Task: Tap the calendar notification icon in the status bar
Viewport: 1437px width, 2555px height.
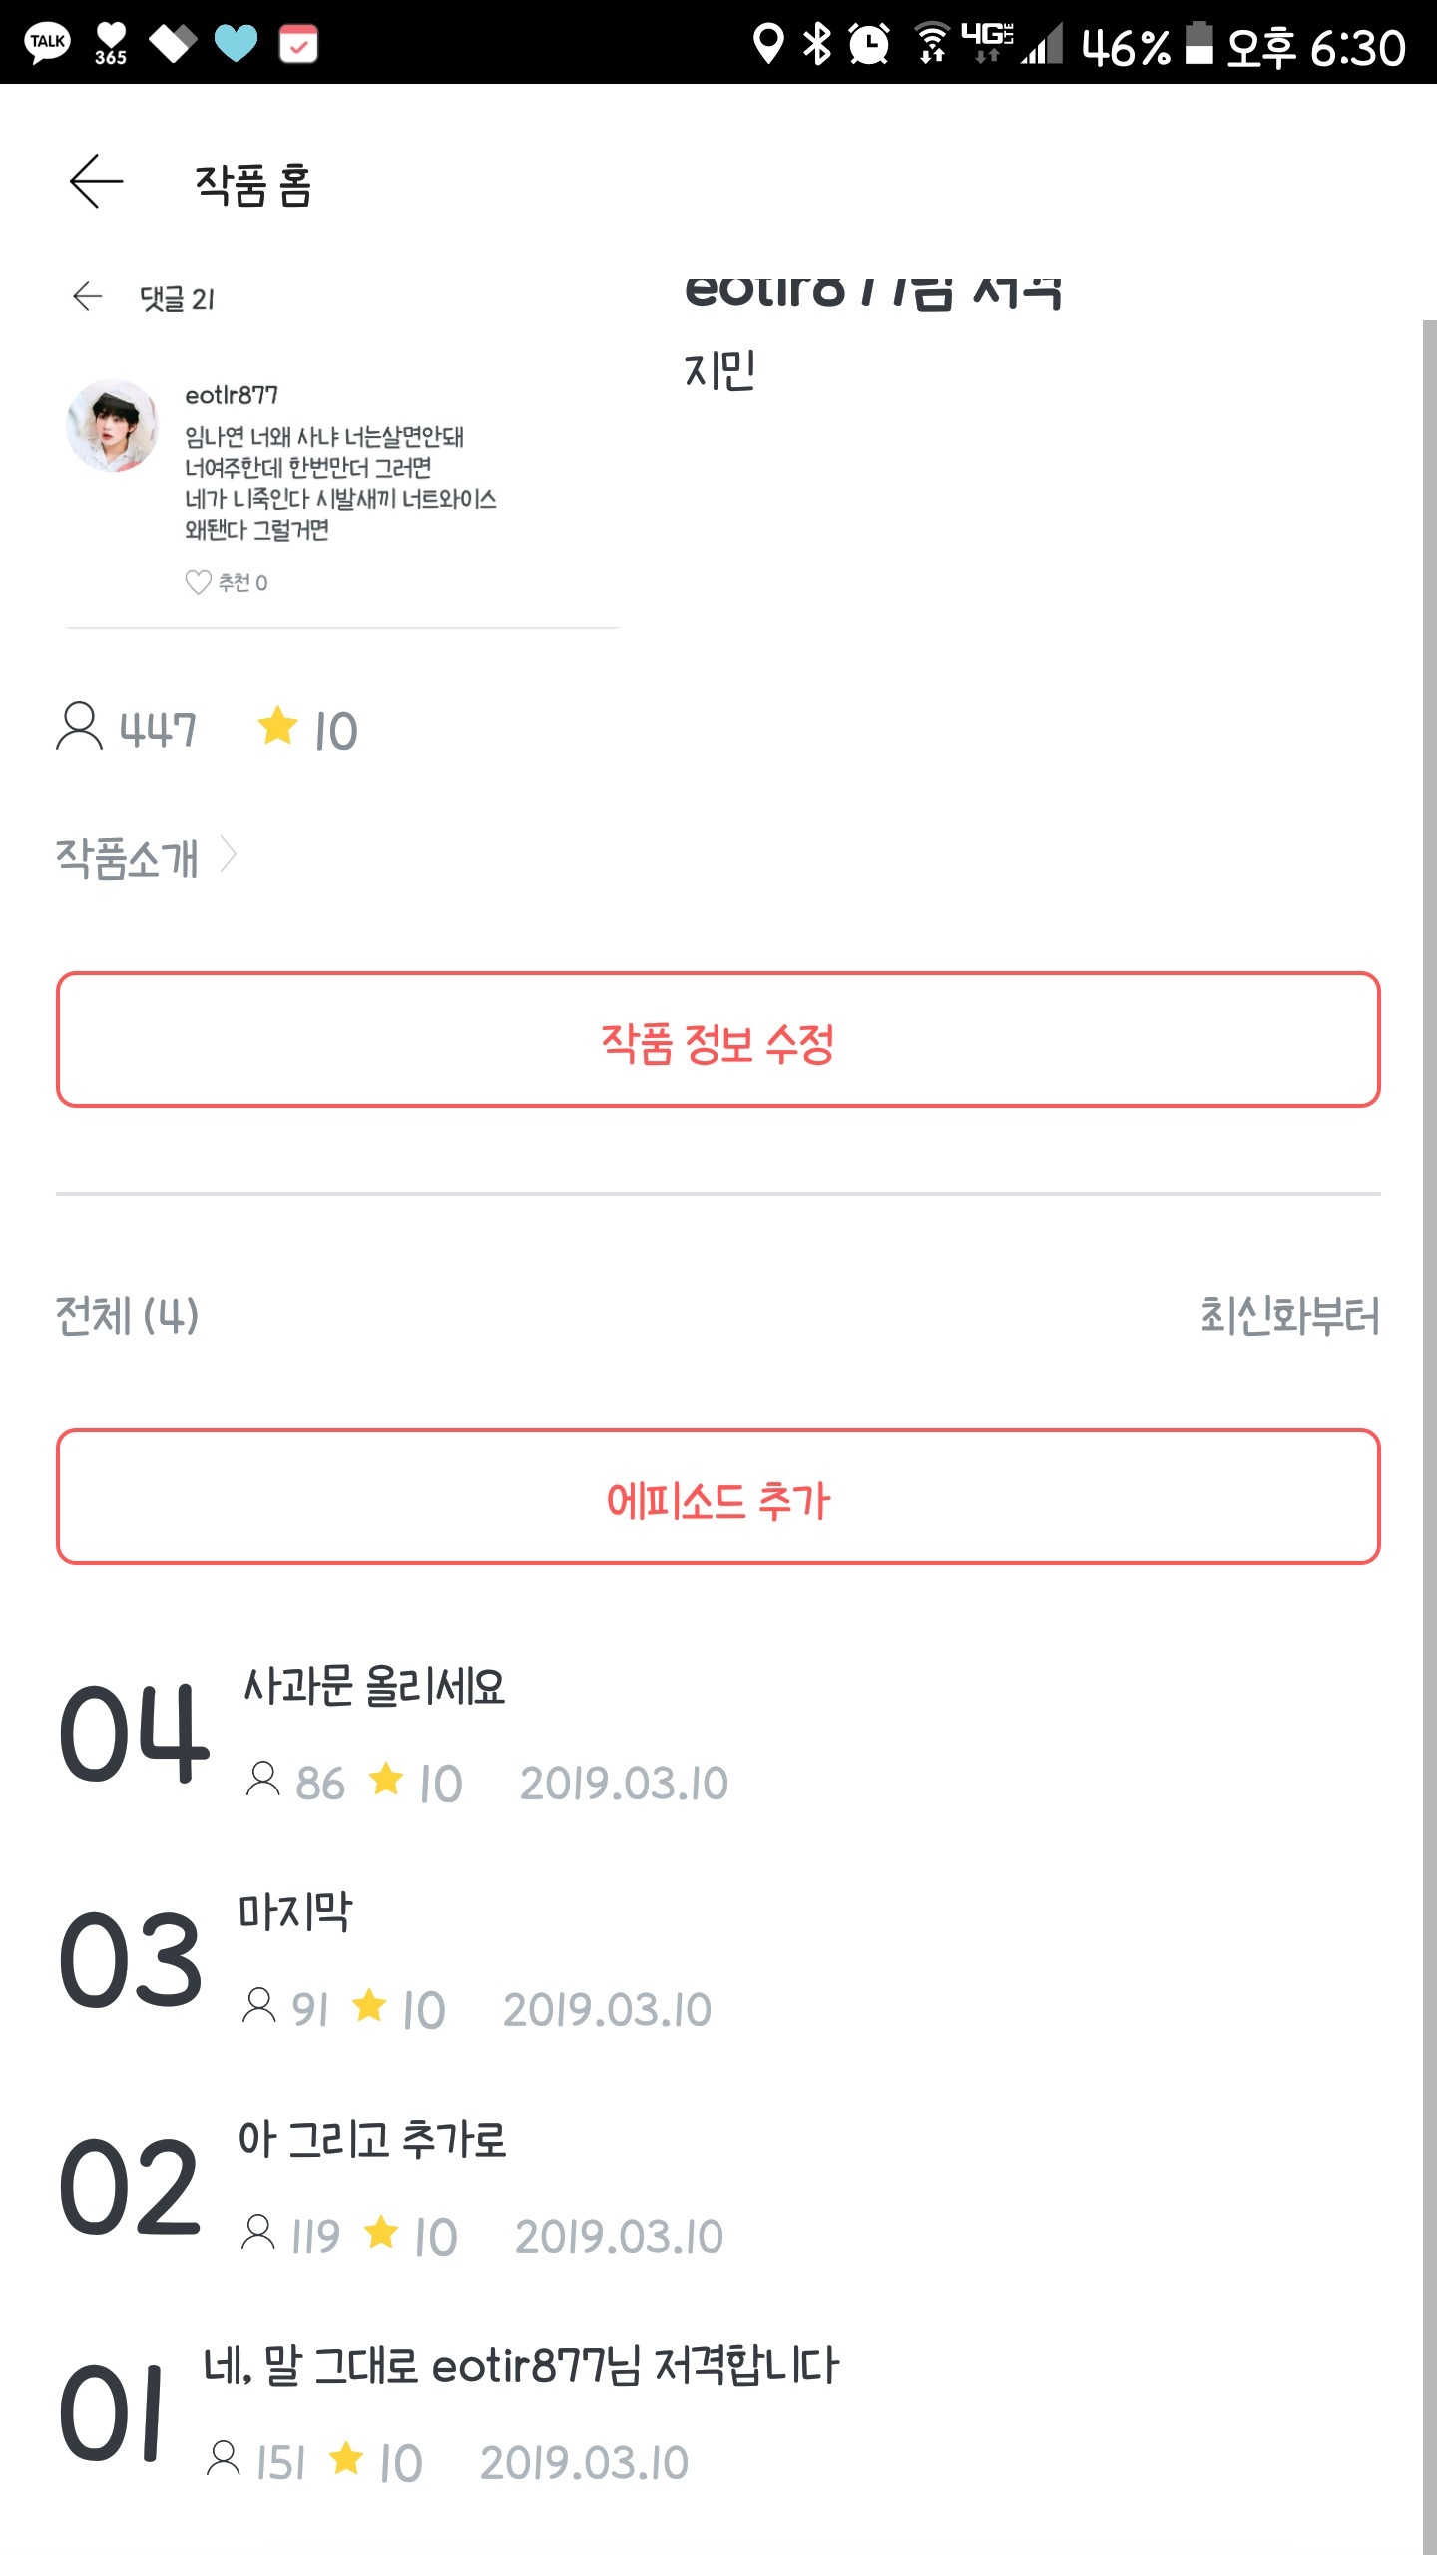Action: tap(297, 44)
